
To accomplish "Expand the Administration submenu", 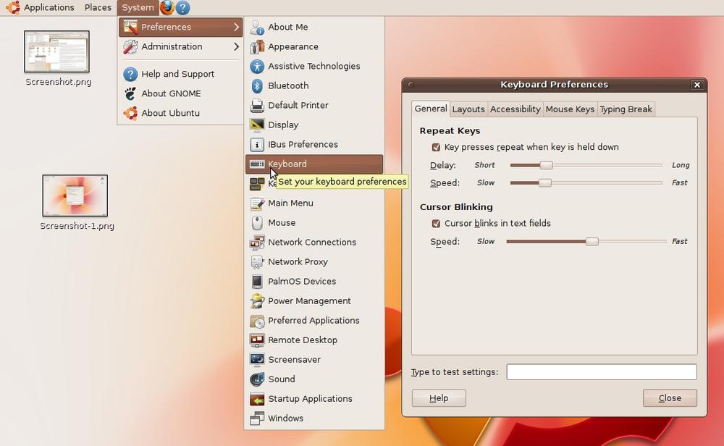I will (x=174, y=46).
